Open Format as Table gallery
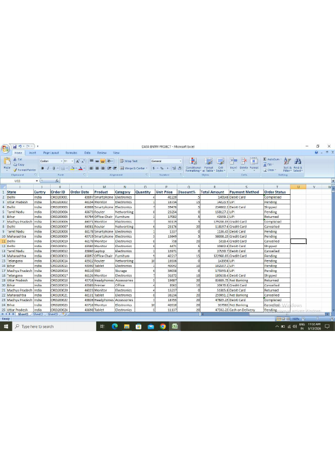Screen dimensions: 335x474 point(209,164)
